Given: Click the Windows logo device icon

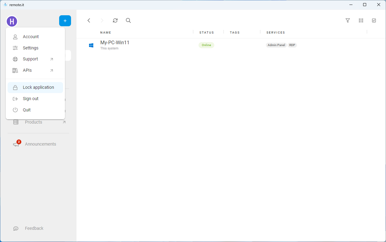Looking at the screenshot, I should [91, 45].
